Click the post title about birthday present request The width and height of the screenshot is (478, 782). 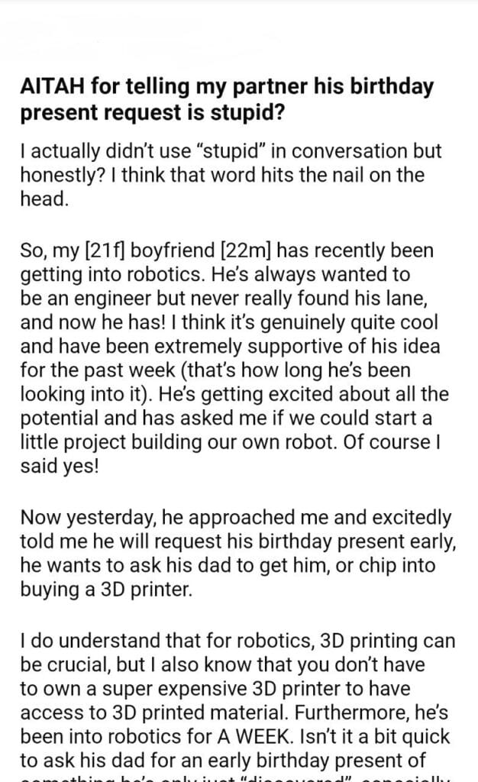tap(227, 99)
